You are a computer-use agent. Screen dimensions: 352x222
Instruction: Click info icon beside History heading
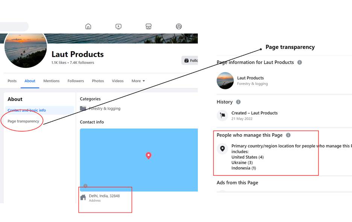coord(238,102)
